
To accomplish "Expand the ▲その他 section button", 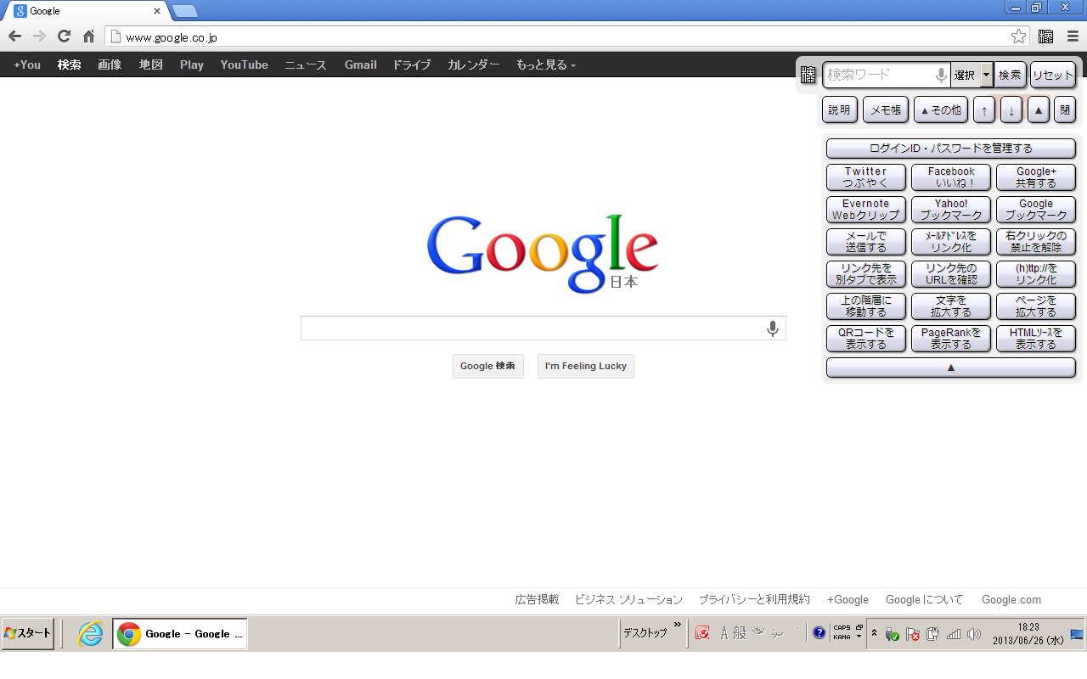I will pos(941,110).
